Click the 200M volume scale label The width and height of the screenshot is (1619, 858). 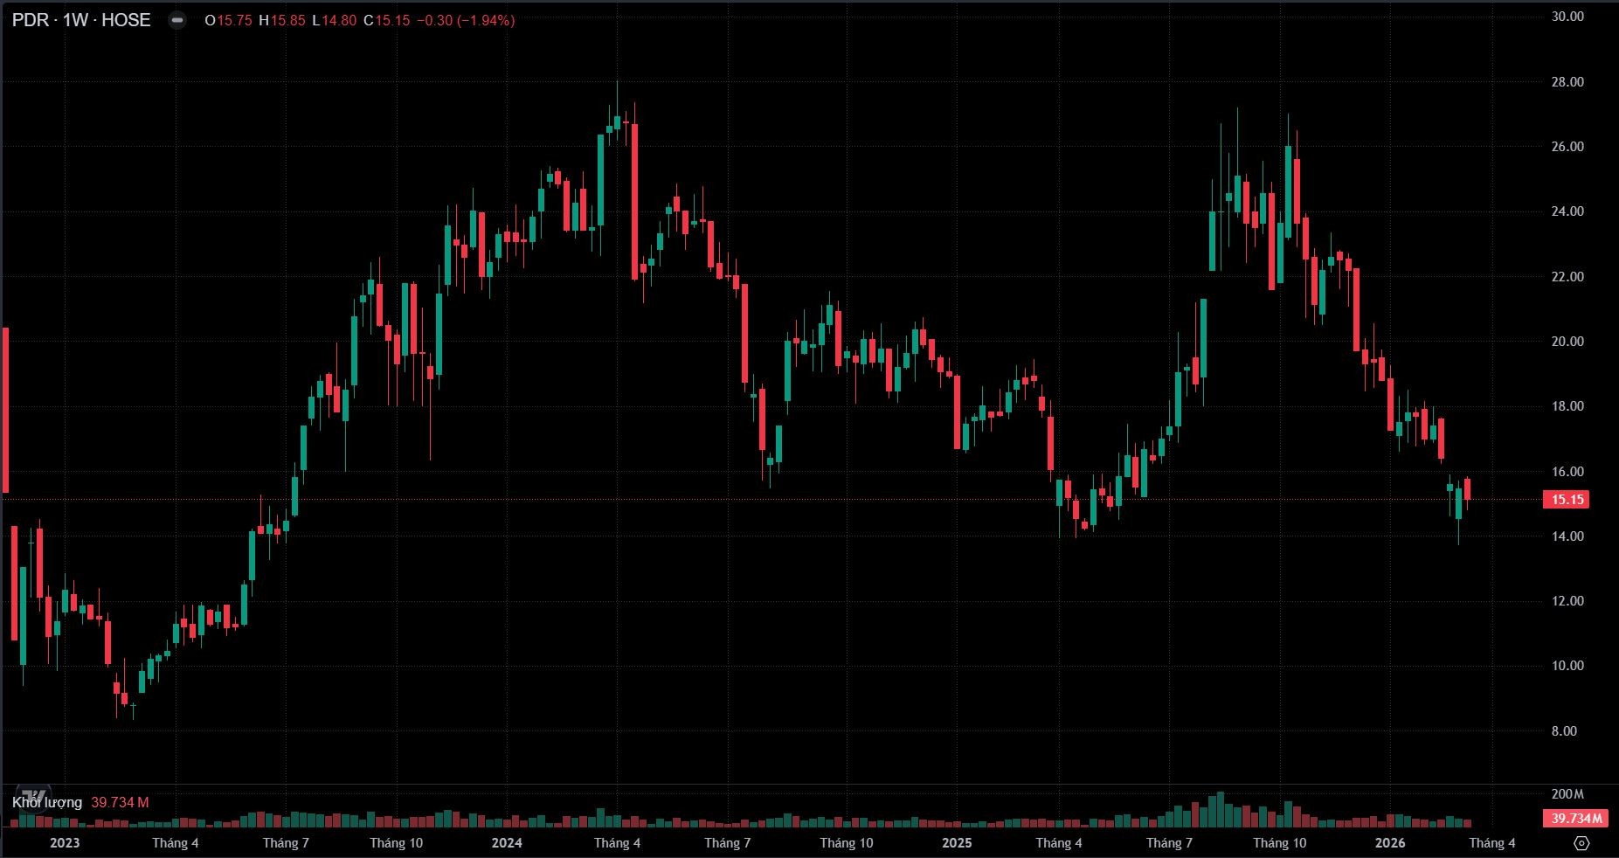pos(1567,794)
